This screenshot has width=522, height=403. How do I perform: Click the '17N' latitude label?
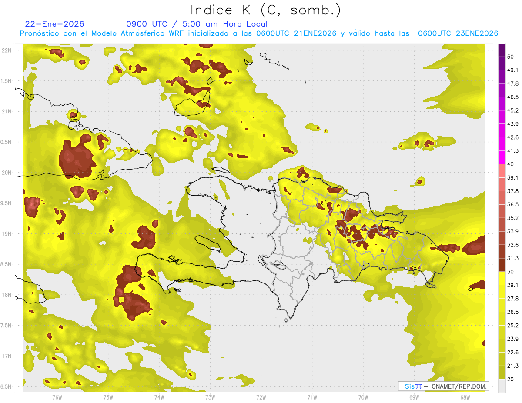point(6,356)
